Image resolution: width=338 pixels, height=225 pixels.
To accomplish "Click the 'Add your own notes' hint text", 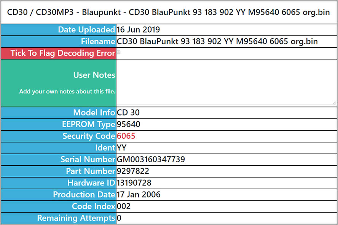I will pos(67,91).
